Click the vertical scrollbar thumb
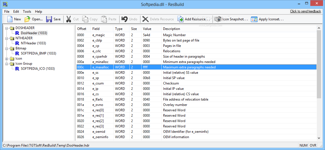 (319, 64)
